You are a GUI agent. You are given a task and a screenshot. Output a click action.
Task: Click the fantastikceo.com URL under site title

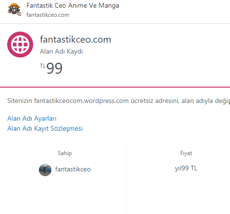click(48, 15)
